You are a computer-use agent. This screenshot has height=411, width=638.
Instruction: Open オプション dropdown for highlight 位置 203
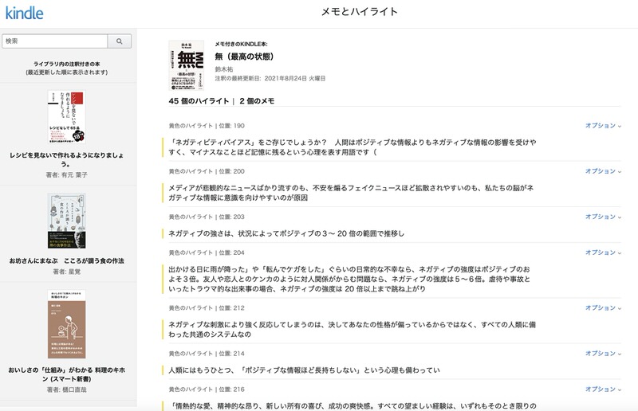coord(603,217)
